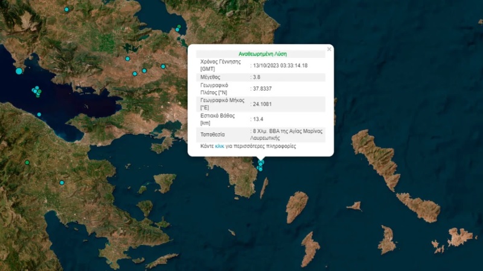Click the focal depth value 13.4
483x271 pixels.
pyautogui.click(x=258, y=119)
